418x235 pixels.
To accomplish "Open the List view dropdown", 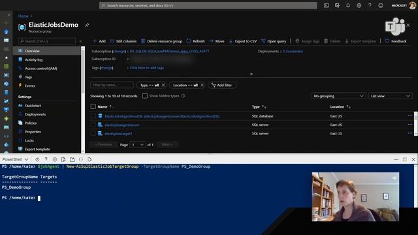I will click(391, 96).
